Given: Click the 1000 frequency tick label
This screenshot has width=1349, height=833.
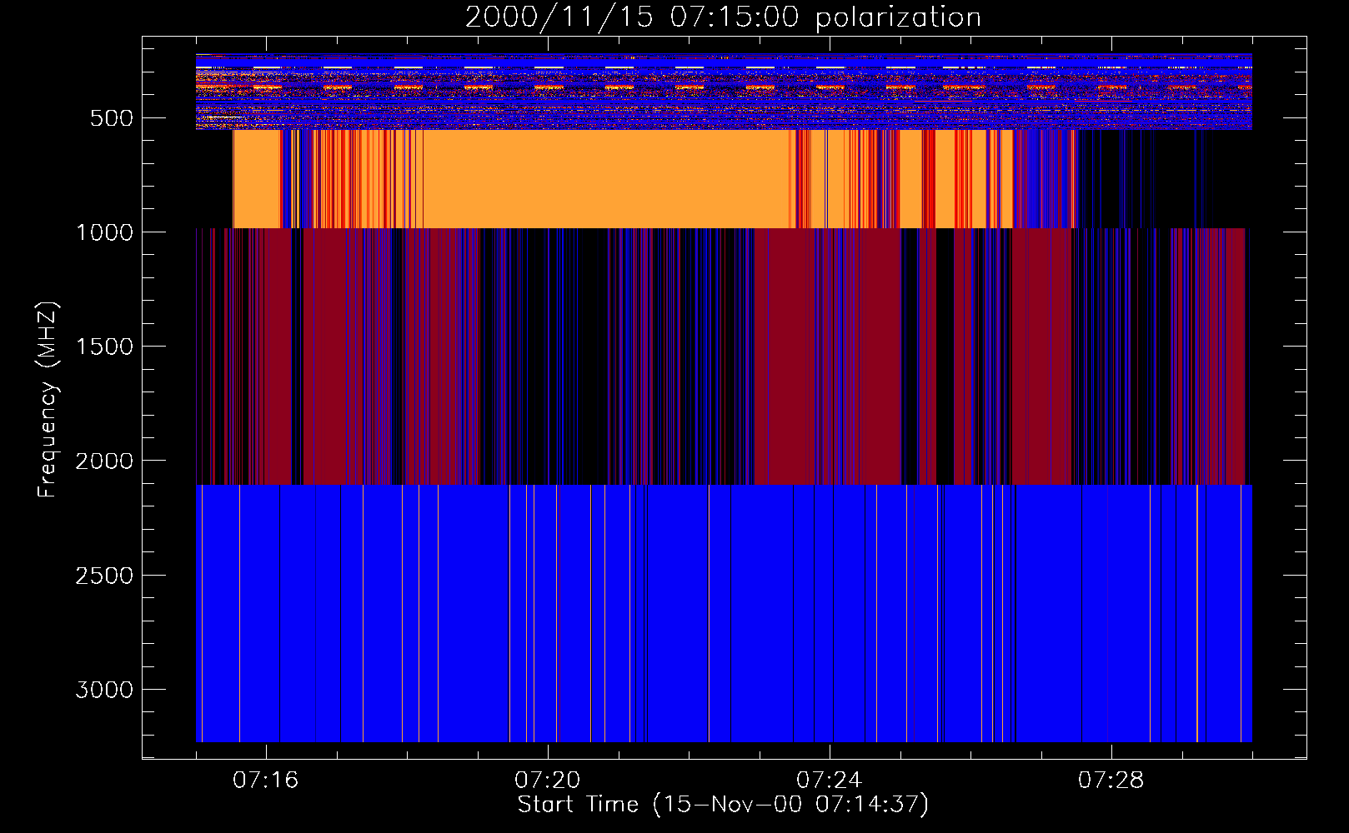Looking at the screenshot, I should (104, 232).
